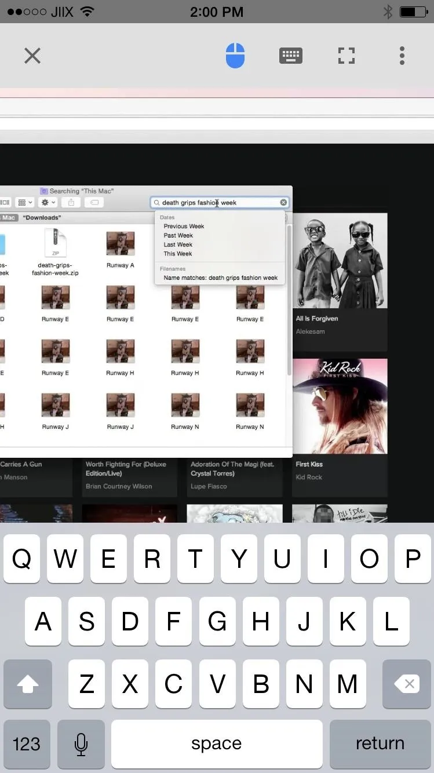Open the Brian Courtney Wilson artist link
The width and height of the screenshot is (434, 773).
coord(119,486)
